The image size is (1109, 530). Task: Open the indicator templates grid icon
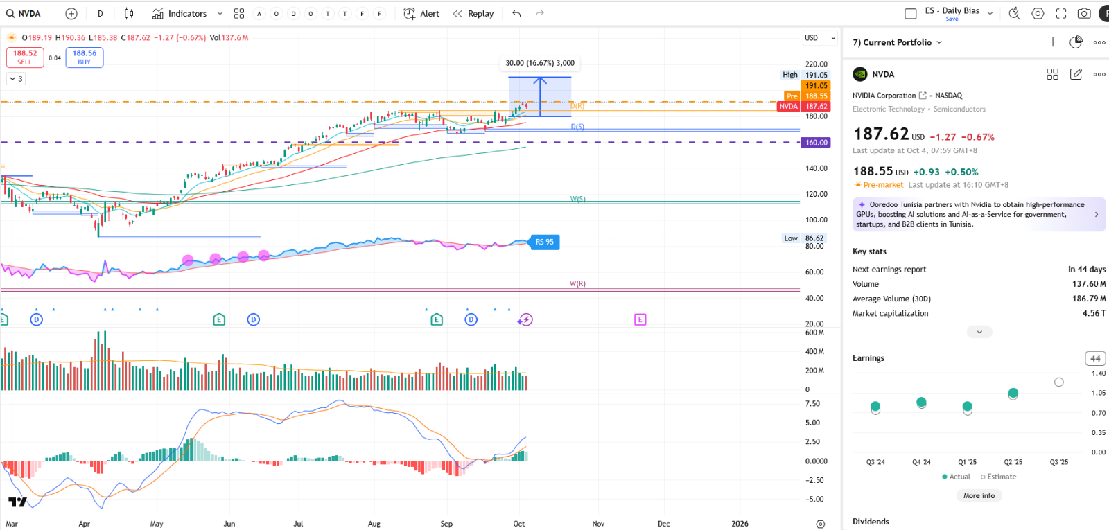pyautogui.click(x=239, y=14)
